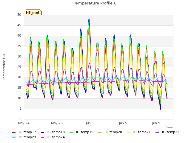Click the 10 y-axis tick label
Viewport: 191px width, 143px height.
(19, 98)
